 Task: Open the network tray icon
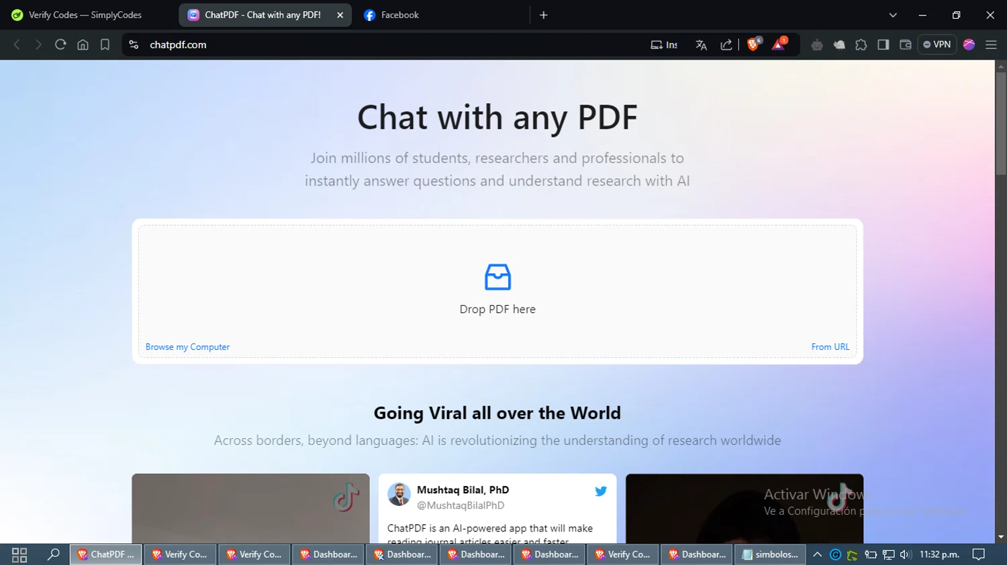pyautogui.click(x=889, y=554)
